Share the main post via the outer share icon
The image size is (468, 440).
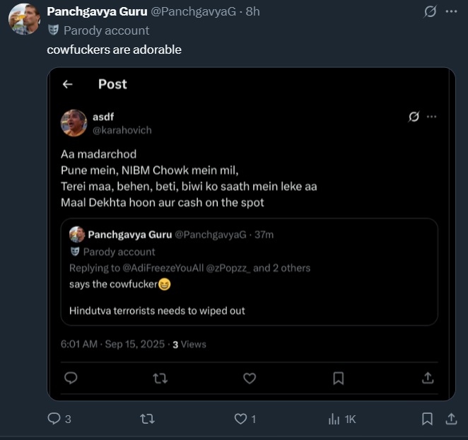coord(450,419)
